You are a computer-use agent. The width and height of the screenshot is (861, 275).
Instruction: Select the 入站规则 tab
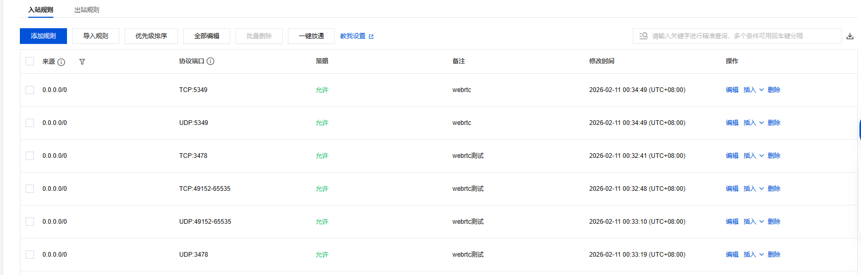coord(41,10)
